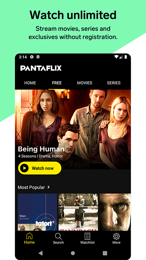This screenshot has width=146, height=260.
Task: Tap the battery status icon
Action: 126,57
